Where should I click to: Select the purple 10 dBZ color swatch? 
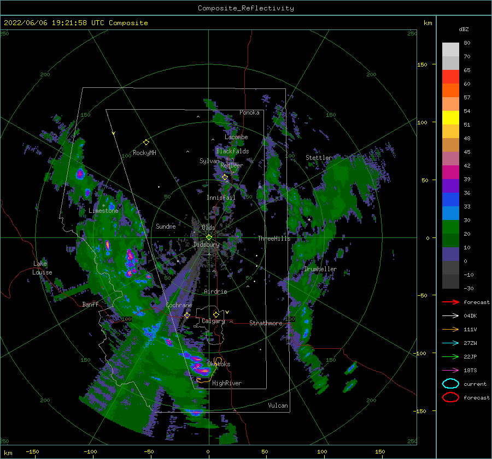[x=450, y=254]
